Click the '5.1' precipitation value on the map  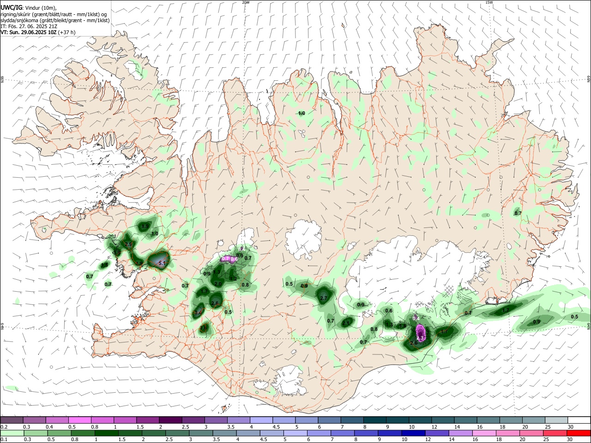(x=162, y=263)
